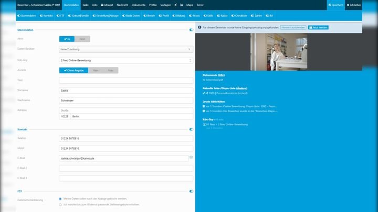Click into the Telefon field
The width and height of the screenshot is (378, 212).
click(126, 138)
